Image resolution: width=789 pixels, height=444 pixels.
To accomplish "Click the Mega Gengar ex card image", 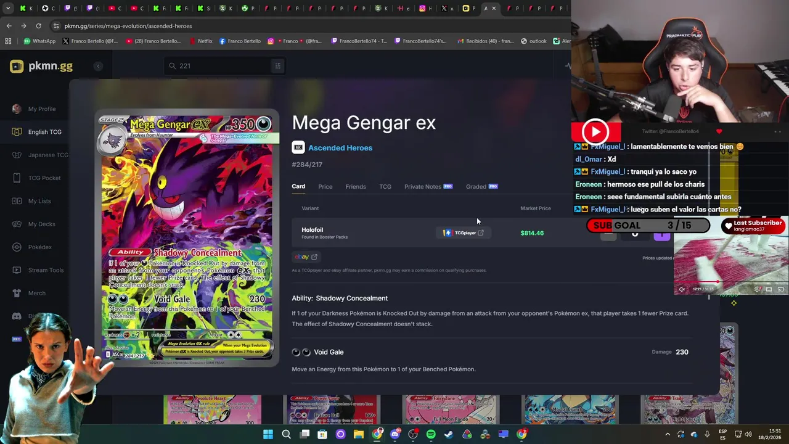I will click(x=187, y=237).
